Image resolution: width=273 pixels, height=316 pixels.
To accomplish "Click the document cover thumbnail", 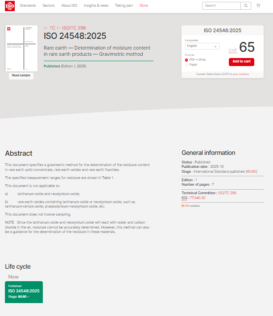I will [x=21, y=48].
